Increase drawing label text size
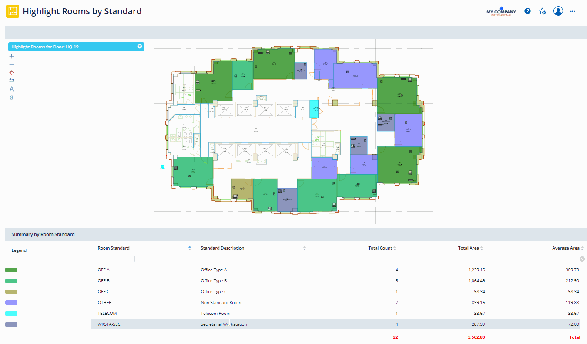This screenshot has width=587, height=344. pos(12,89)
